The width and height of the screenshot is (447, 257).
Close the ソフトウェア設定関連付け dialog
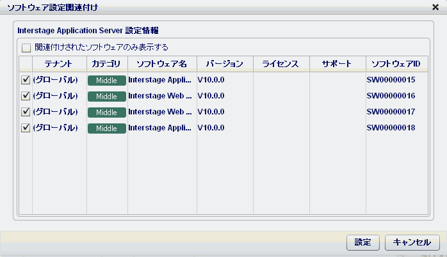tap(435, 7)
